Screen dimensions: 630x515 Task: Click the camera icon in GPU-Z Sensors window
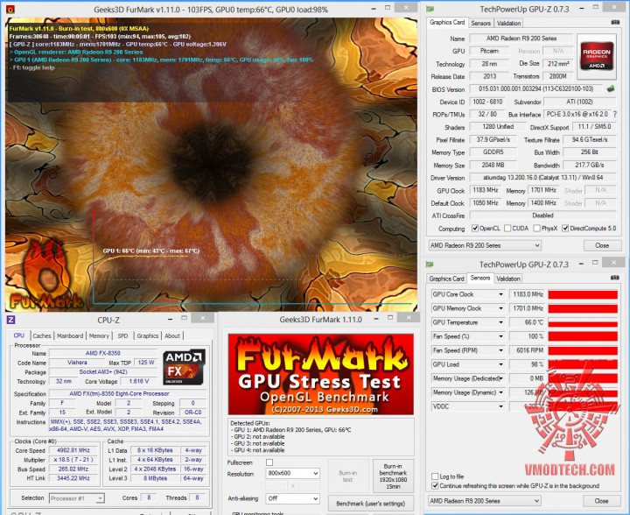point(615,278)
